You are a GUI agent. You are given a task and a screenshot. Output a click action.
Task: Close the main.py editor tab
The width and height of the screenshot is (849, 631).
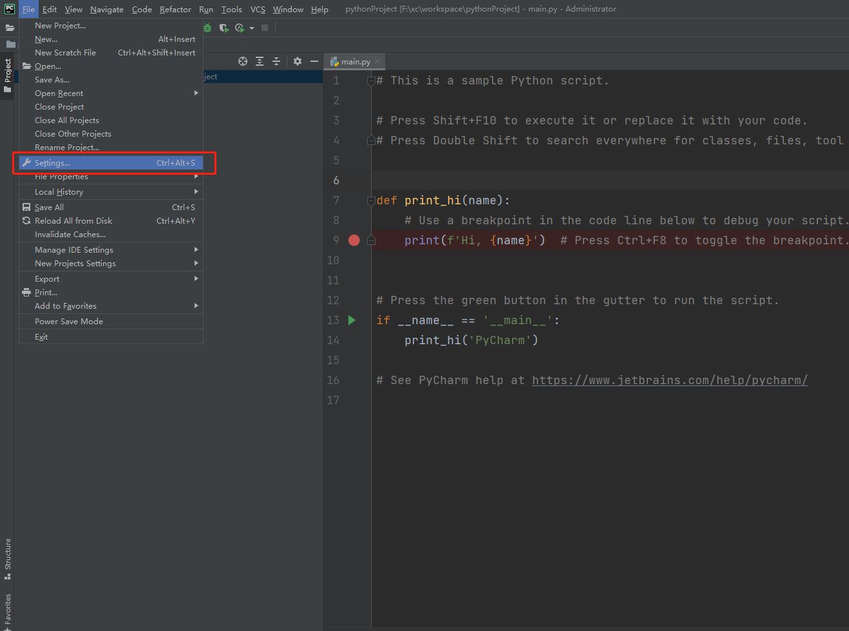coord(377,61)
